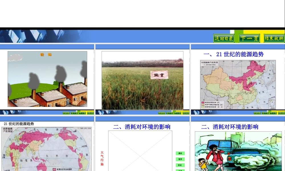
Task: Click small 结束放映 button under the factory slide
Action: (x=90, y=113)
